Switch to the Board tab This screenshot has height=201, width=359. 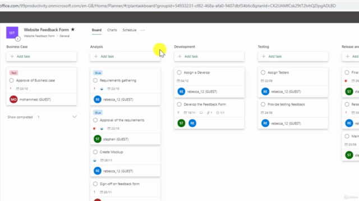click(96, 30)
